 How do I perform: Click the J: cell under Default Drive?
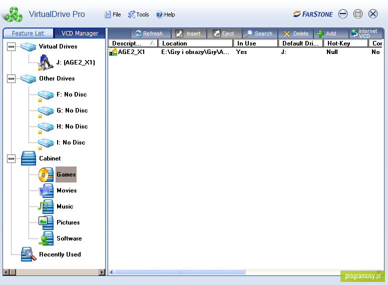[283, 52]
